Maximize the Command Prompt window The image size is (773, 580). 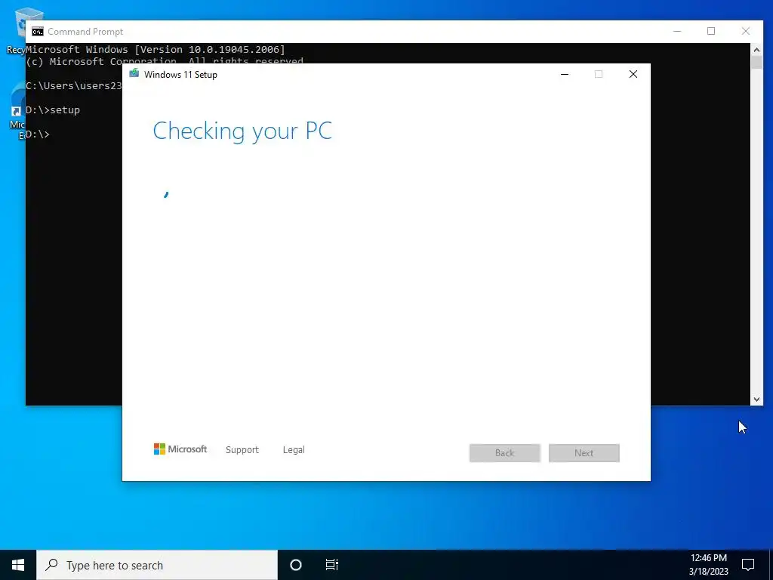coord(711,31)
